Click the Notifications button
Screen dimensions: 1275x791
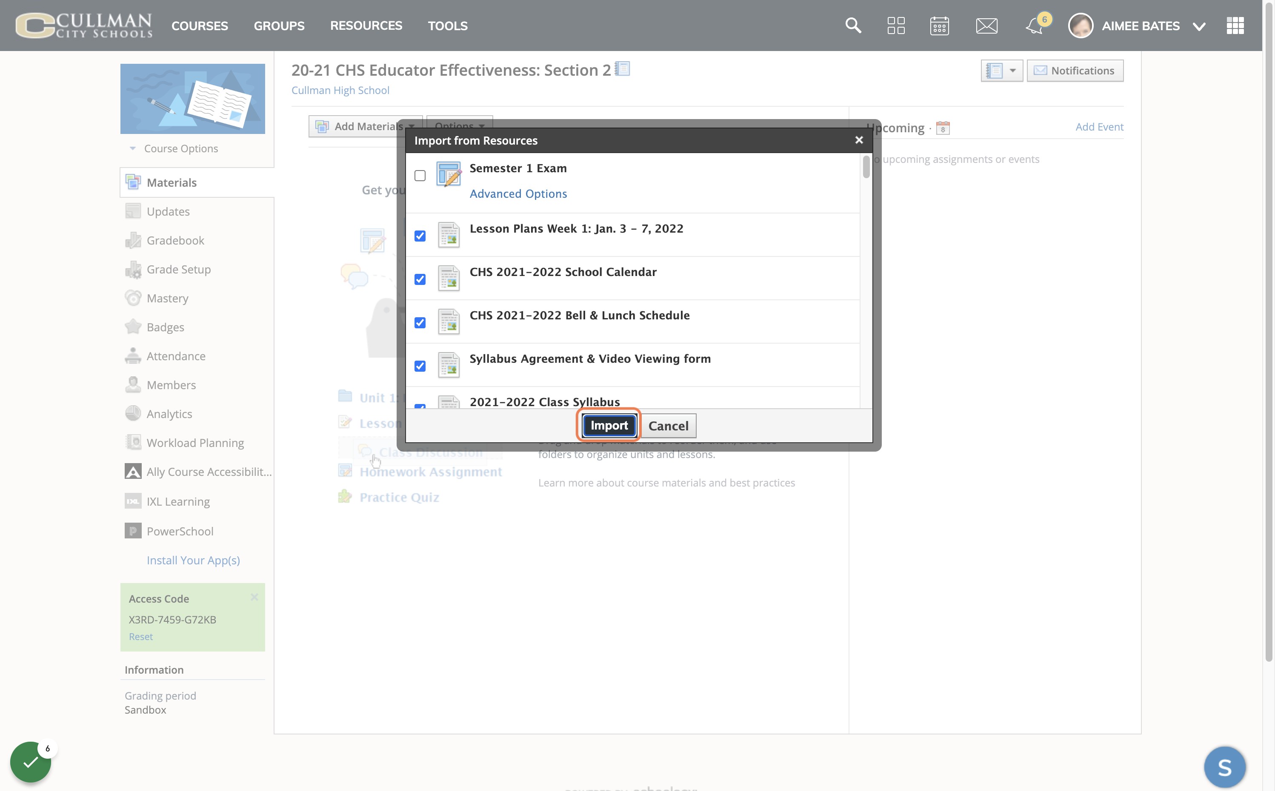[1075, 71]
